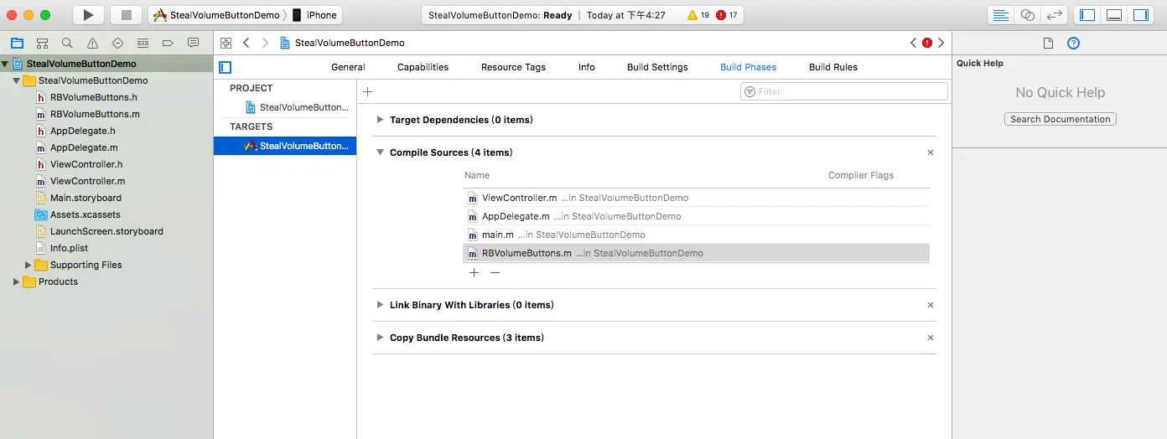The width and height of the screenshot is (1167, 439).
Task: Add a new build phase plus button
Action: click(x=367, y=91)
